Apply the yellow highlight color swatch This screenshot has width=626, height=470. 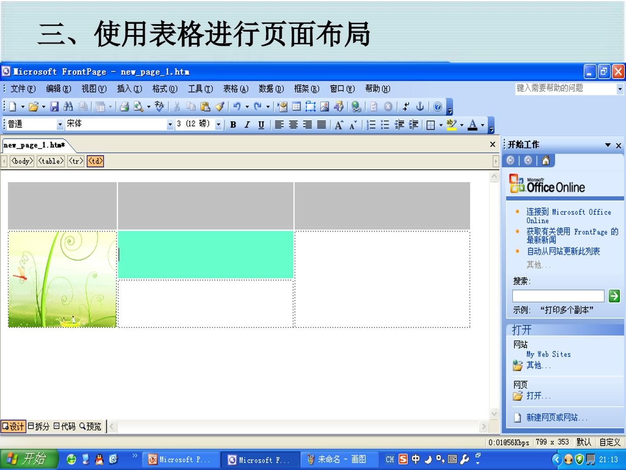coord(452,125)
